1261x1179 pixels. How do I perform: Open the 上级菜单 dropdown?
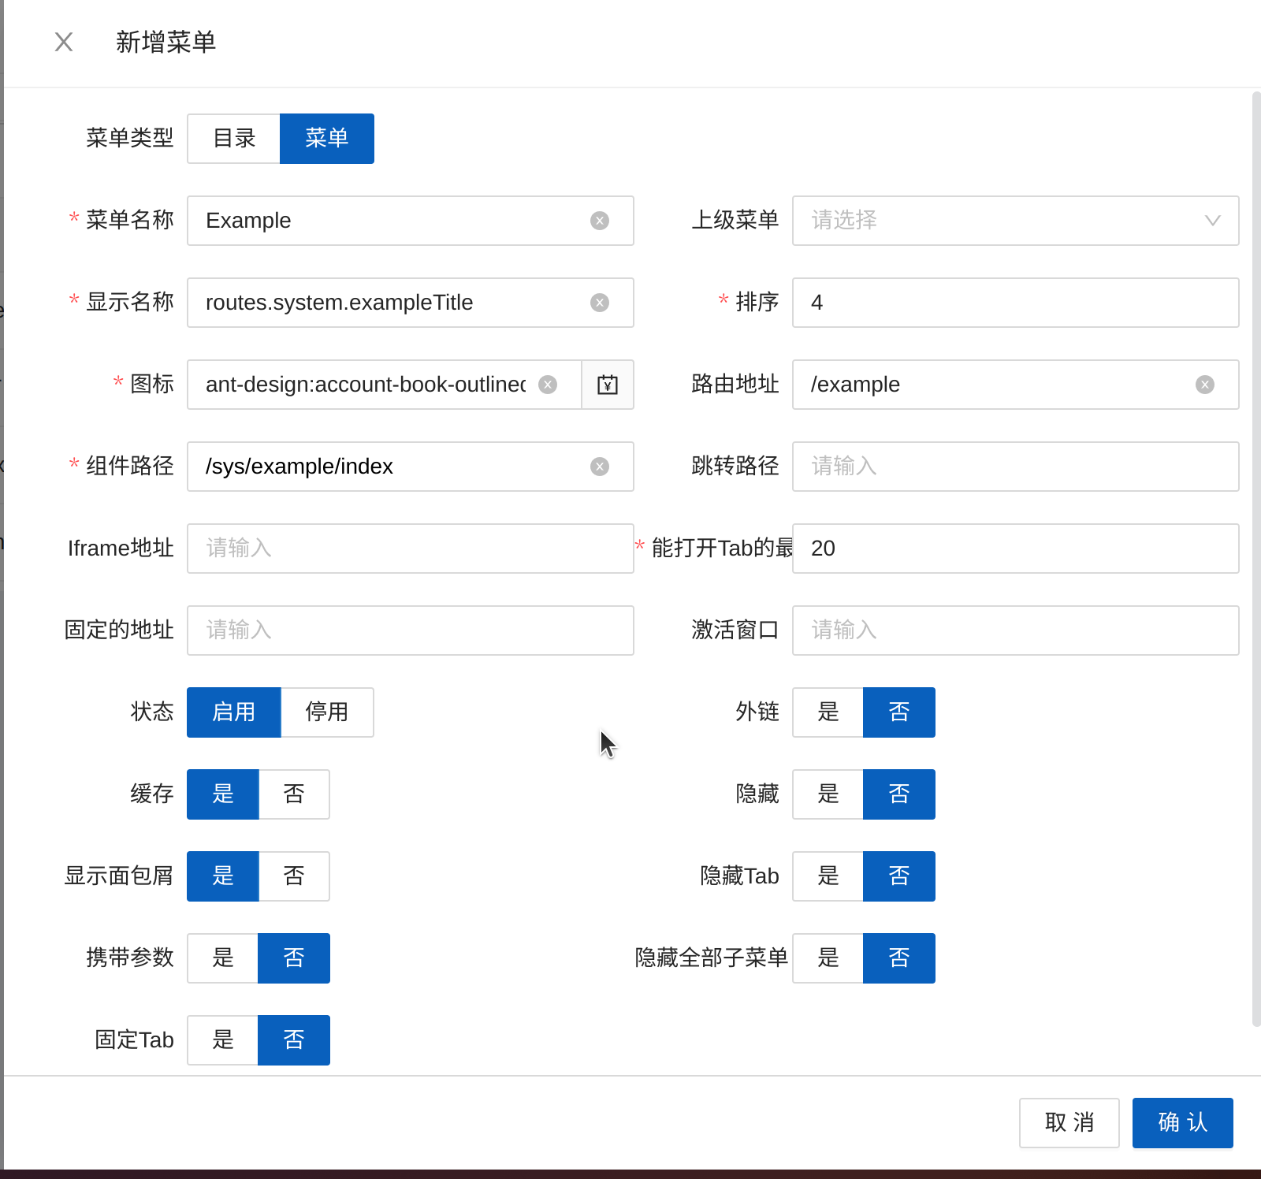pos(1016,221)
